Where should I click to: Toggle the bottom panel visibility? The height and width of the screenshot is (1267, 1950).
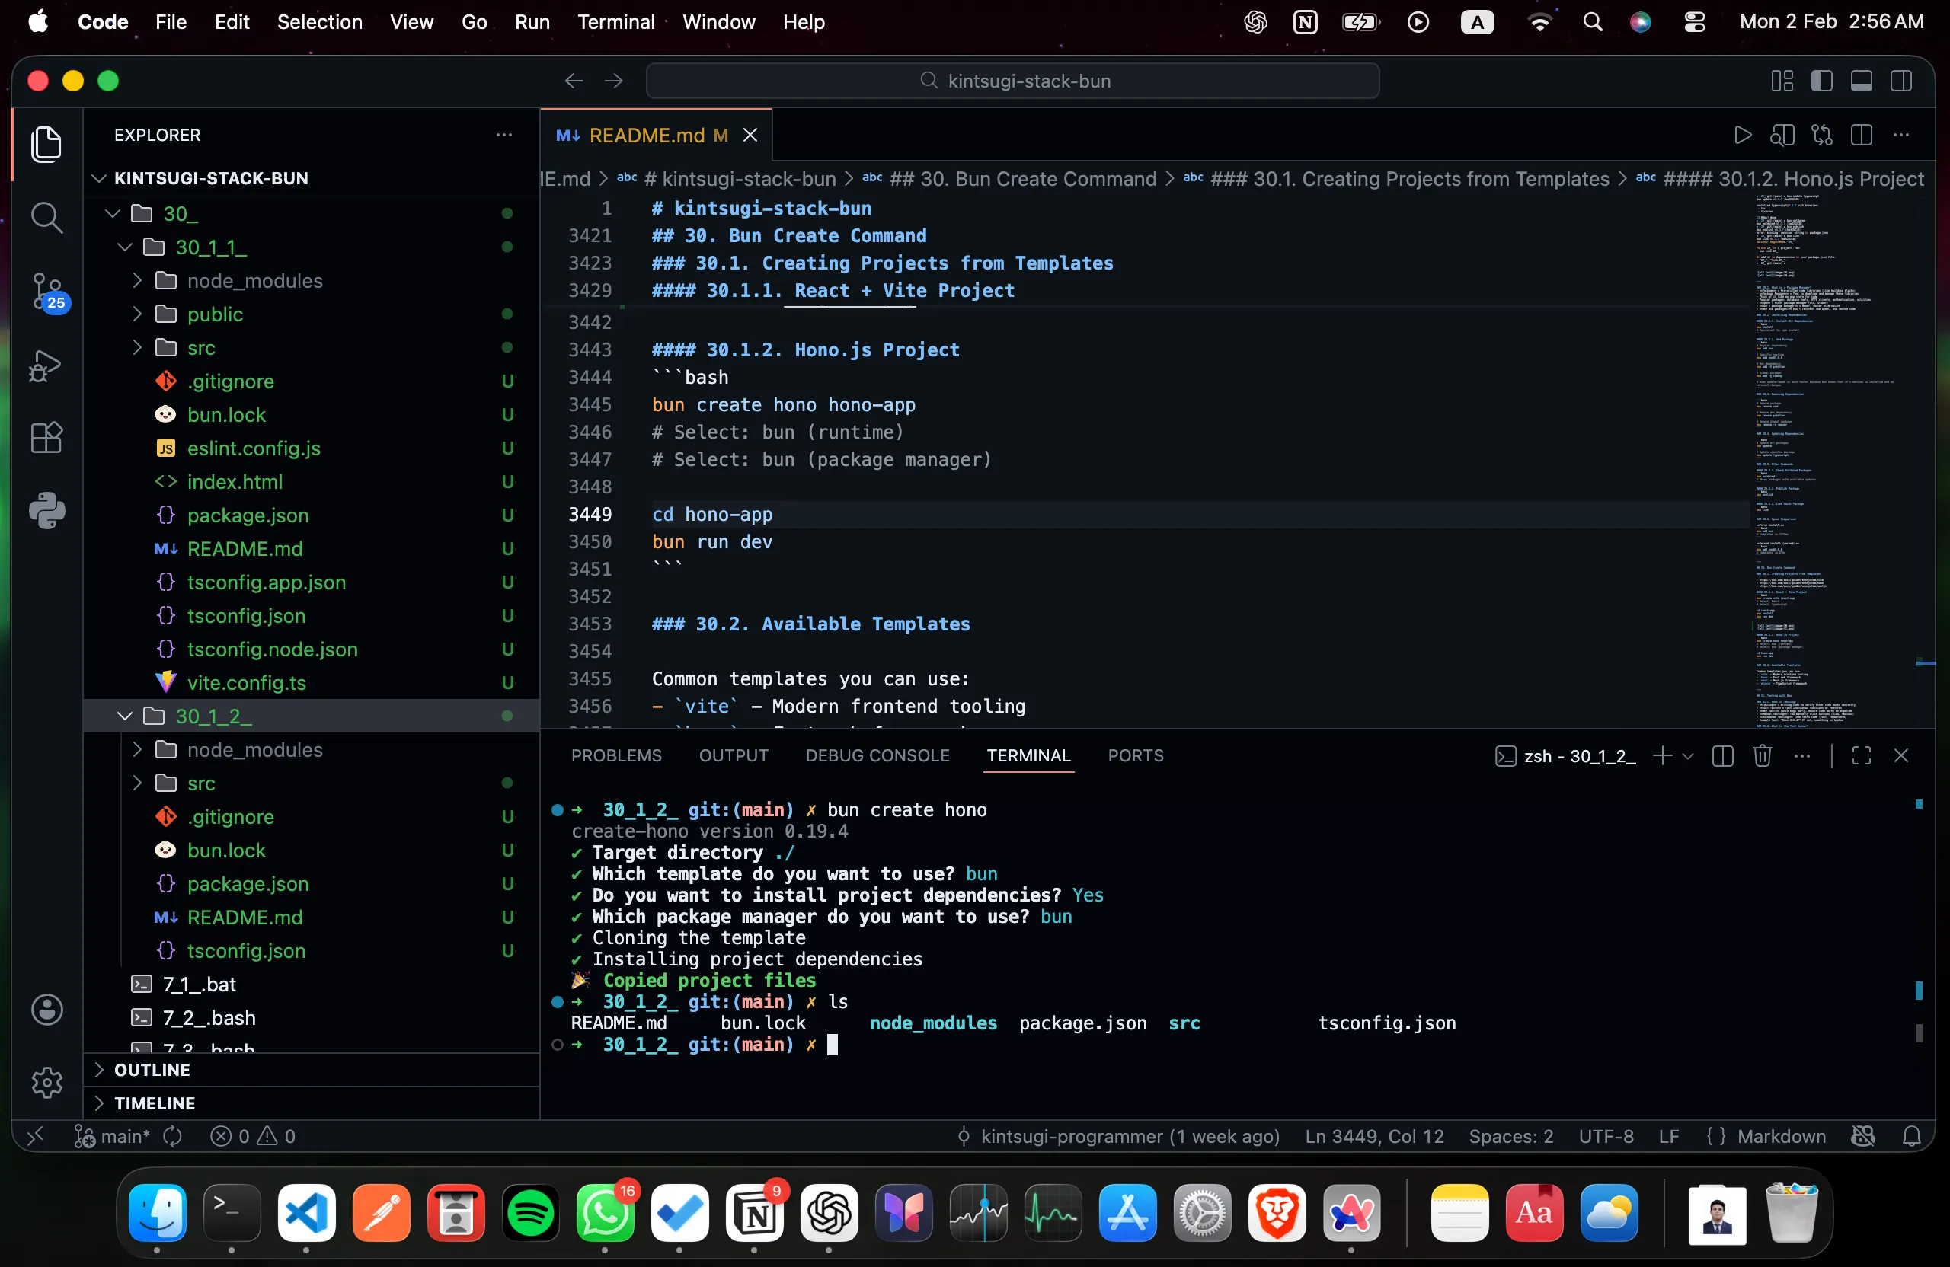1862,81
